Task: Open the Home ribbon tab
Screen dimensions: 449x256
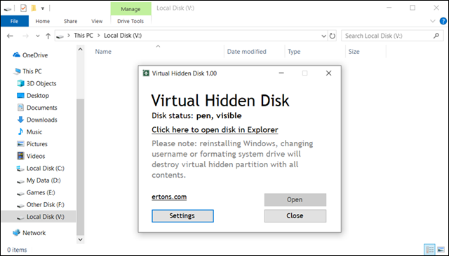Action: pyautogui.click(x=42, y=21)
